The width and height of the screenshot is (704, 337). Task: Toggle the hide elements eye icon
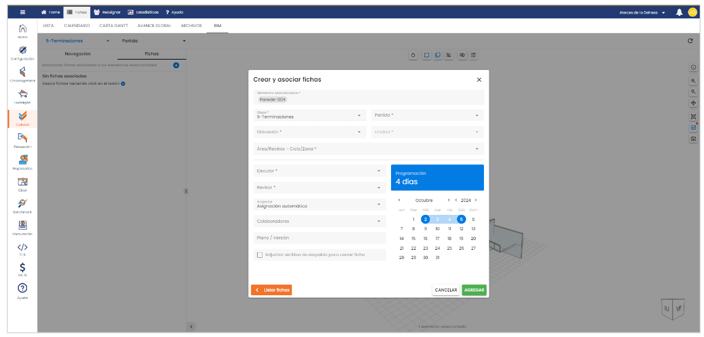coord(462,55)
